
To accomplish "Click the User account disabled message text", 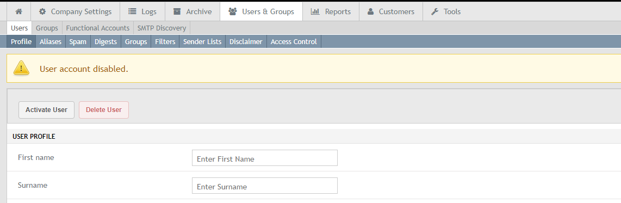I will [x=84, y=69].
